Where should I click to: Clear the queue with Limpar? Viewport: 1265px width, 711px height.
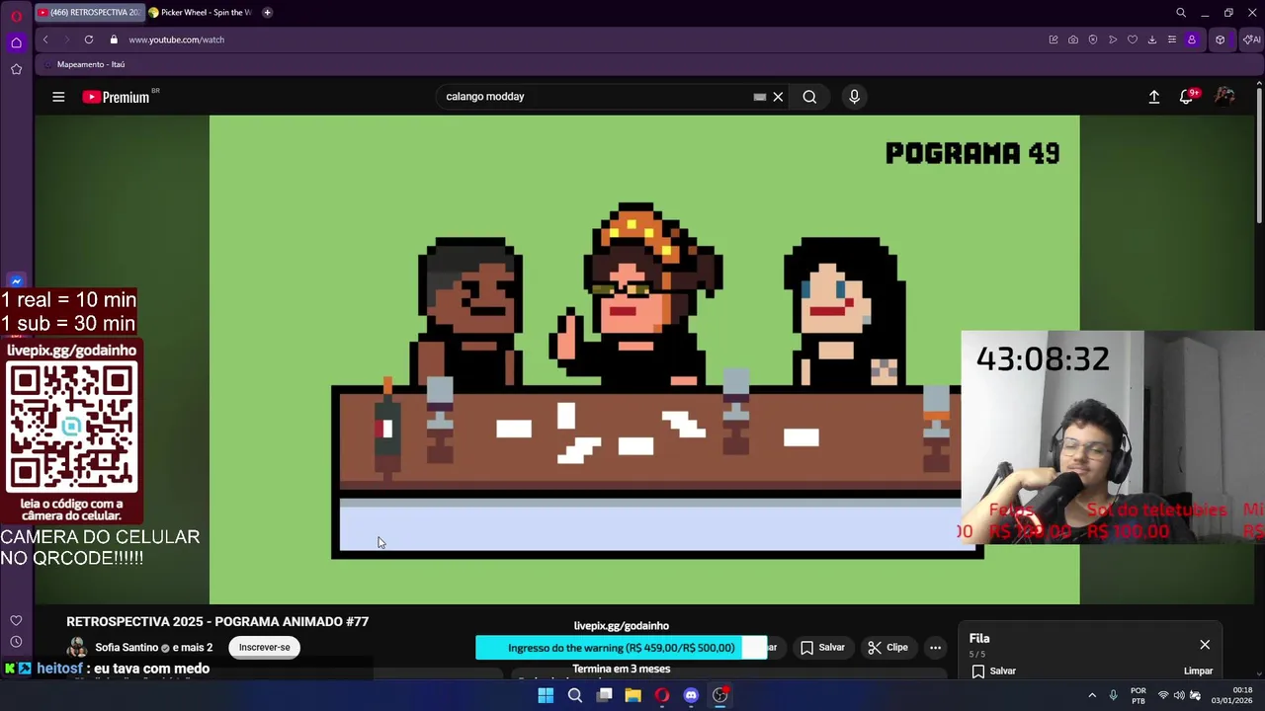pyautogui.click(x=1198, y=671)
